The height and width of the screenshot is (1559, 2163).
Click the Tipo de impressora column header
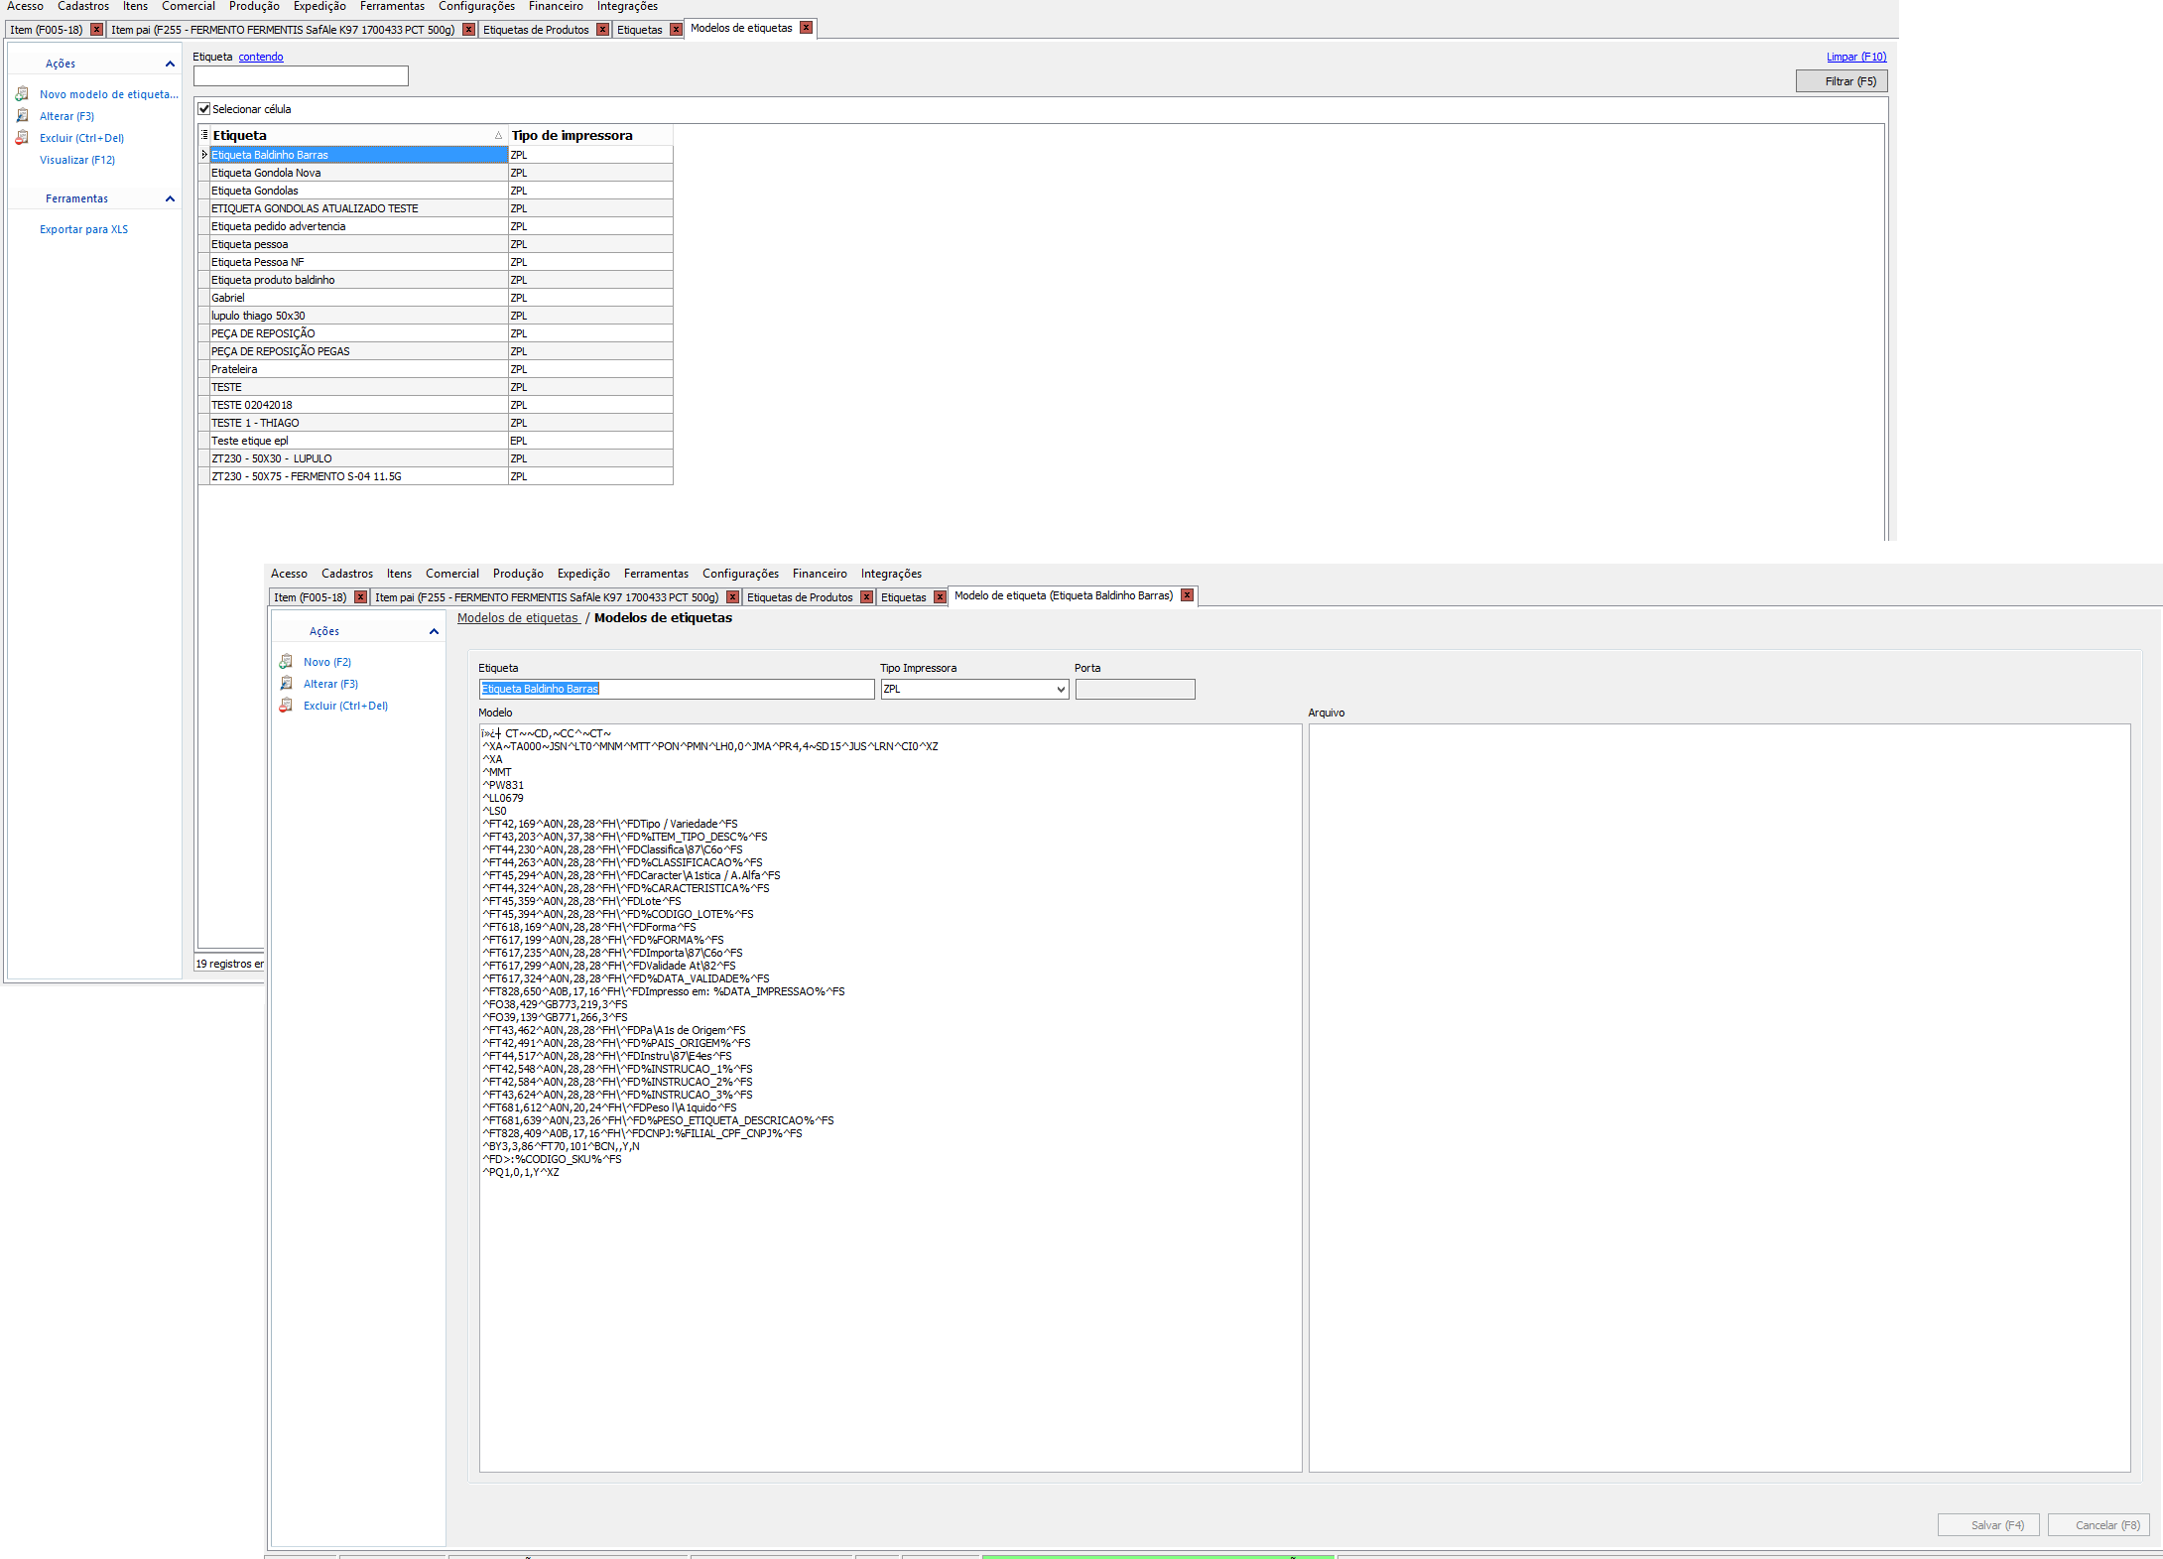590,135
